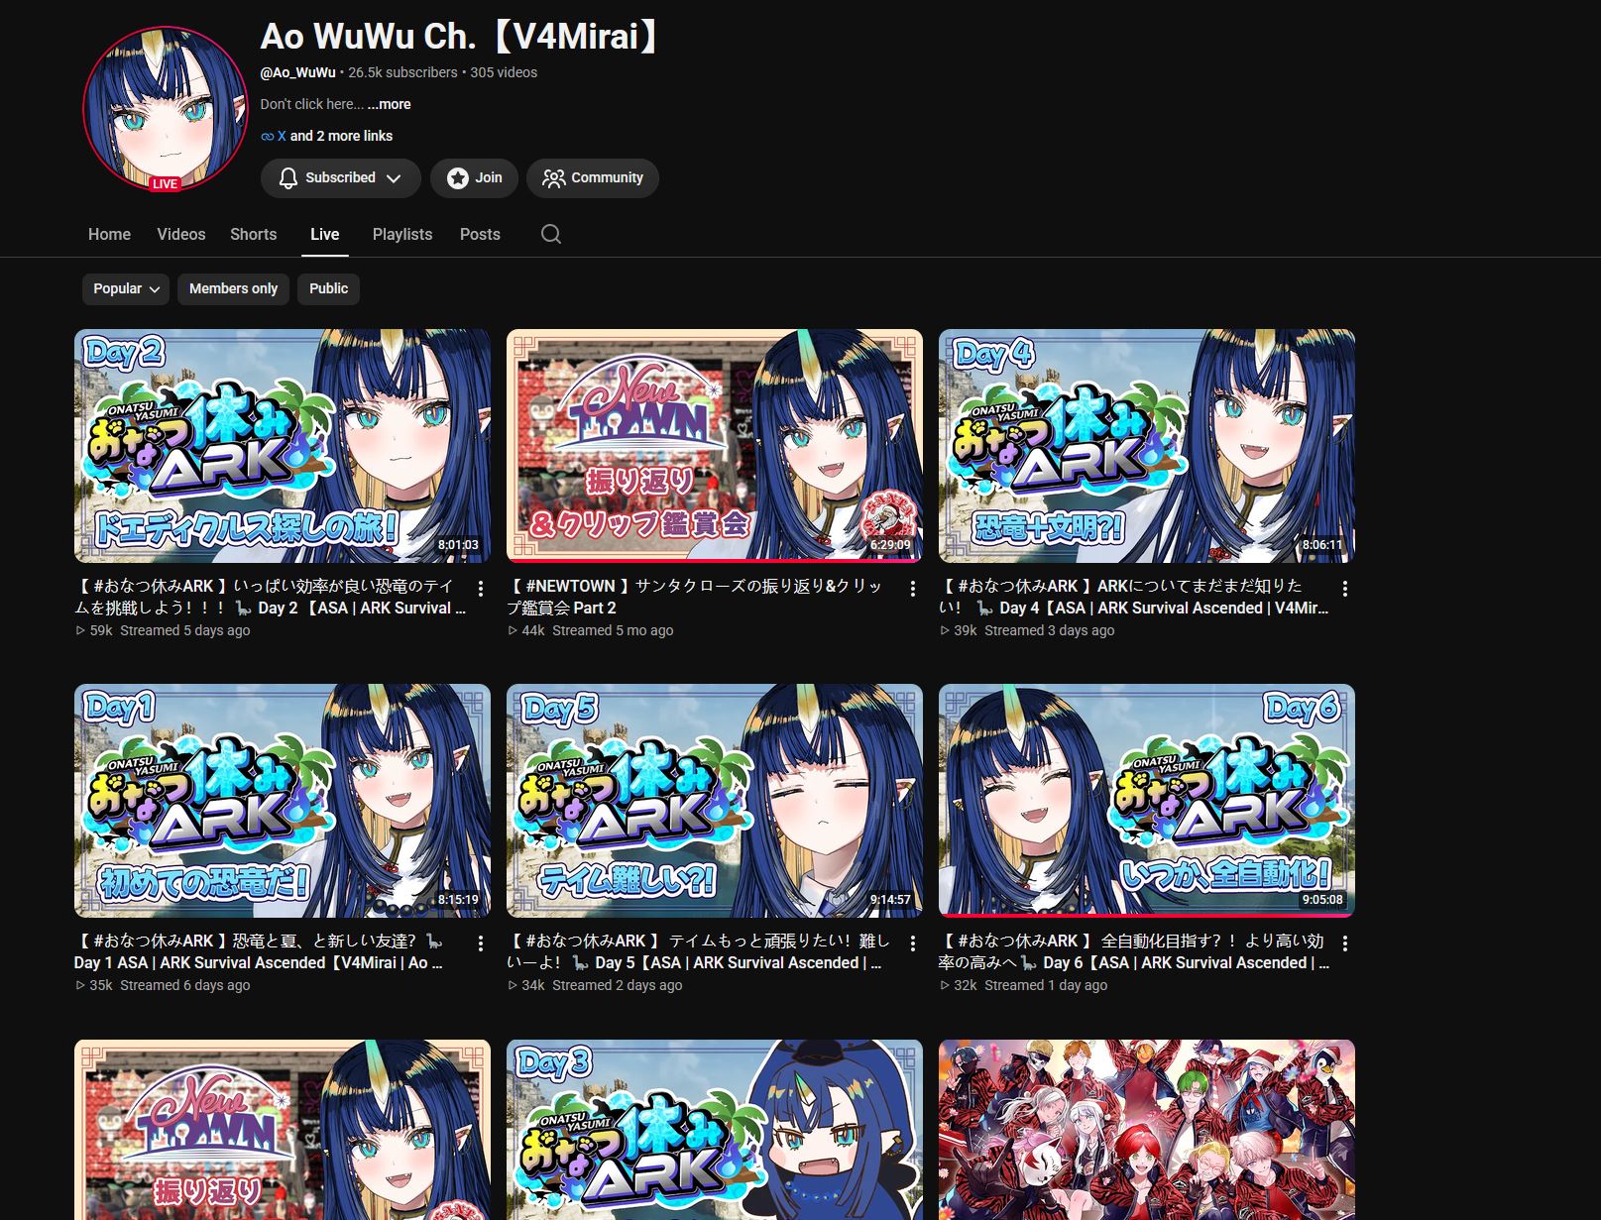Image resolution: width=1601 pixels, height=1220 pixels.
Task: Switch to the Posts tab
Action: click(x=480, y=234)
